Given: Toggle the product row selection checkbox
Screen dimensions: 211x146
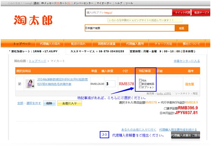Looking at the screenshot, I should tap(20, 84).
